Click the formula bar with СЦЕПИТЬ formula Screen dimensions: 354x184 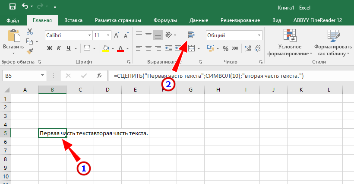click(x=231, y=76)
